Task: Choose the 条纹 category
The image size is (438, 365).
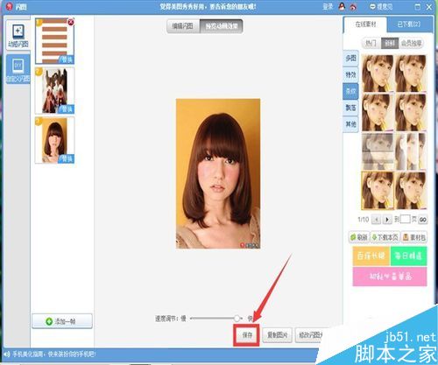Action: pos(350,91)
